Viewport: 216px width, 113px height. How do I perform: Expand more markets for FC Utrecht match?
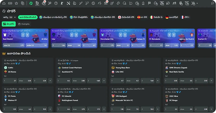104,109
